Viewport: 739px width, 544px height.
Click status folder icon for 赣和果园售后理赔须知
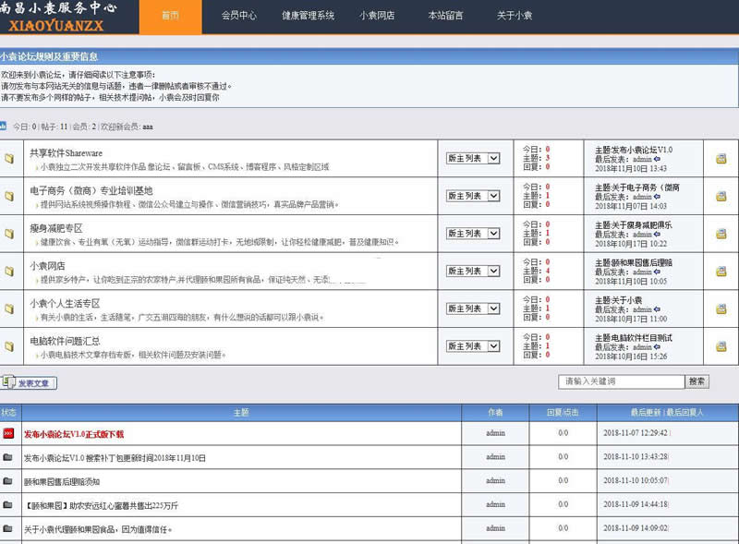click(x=7, y=481)
